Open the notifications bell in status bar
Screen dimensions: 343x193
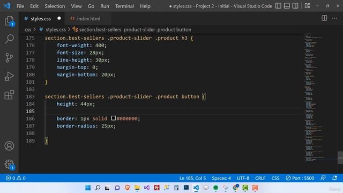click(x=334, y=178)
